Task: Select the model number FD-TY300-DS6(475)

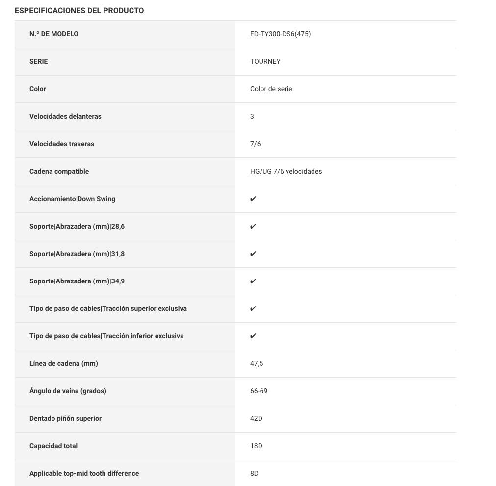Action: [280, 34]
